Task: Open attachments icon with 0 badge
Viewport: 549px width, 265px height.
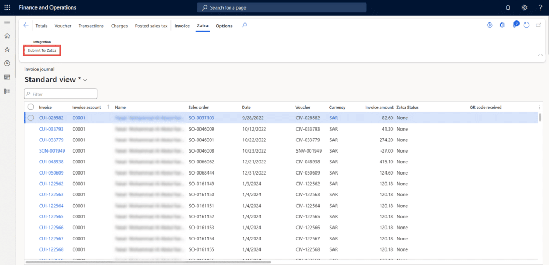Action: pos(515,25)
